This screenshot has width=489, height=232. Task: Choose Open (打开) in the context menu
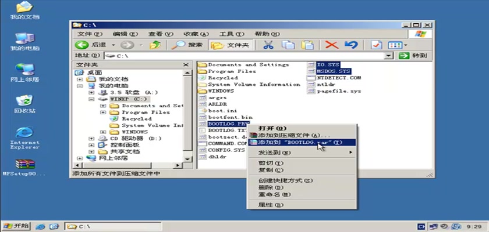coord(302,128)
